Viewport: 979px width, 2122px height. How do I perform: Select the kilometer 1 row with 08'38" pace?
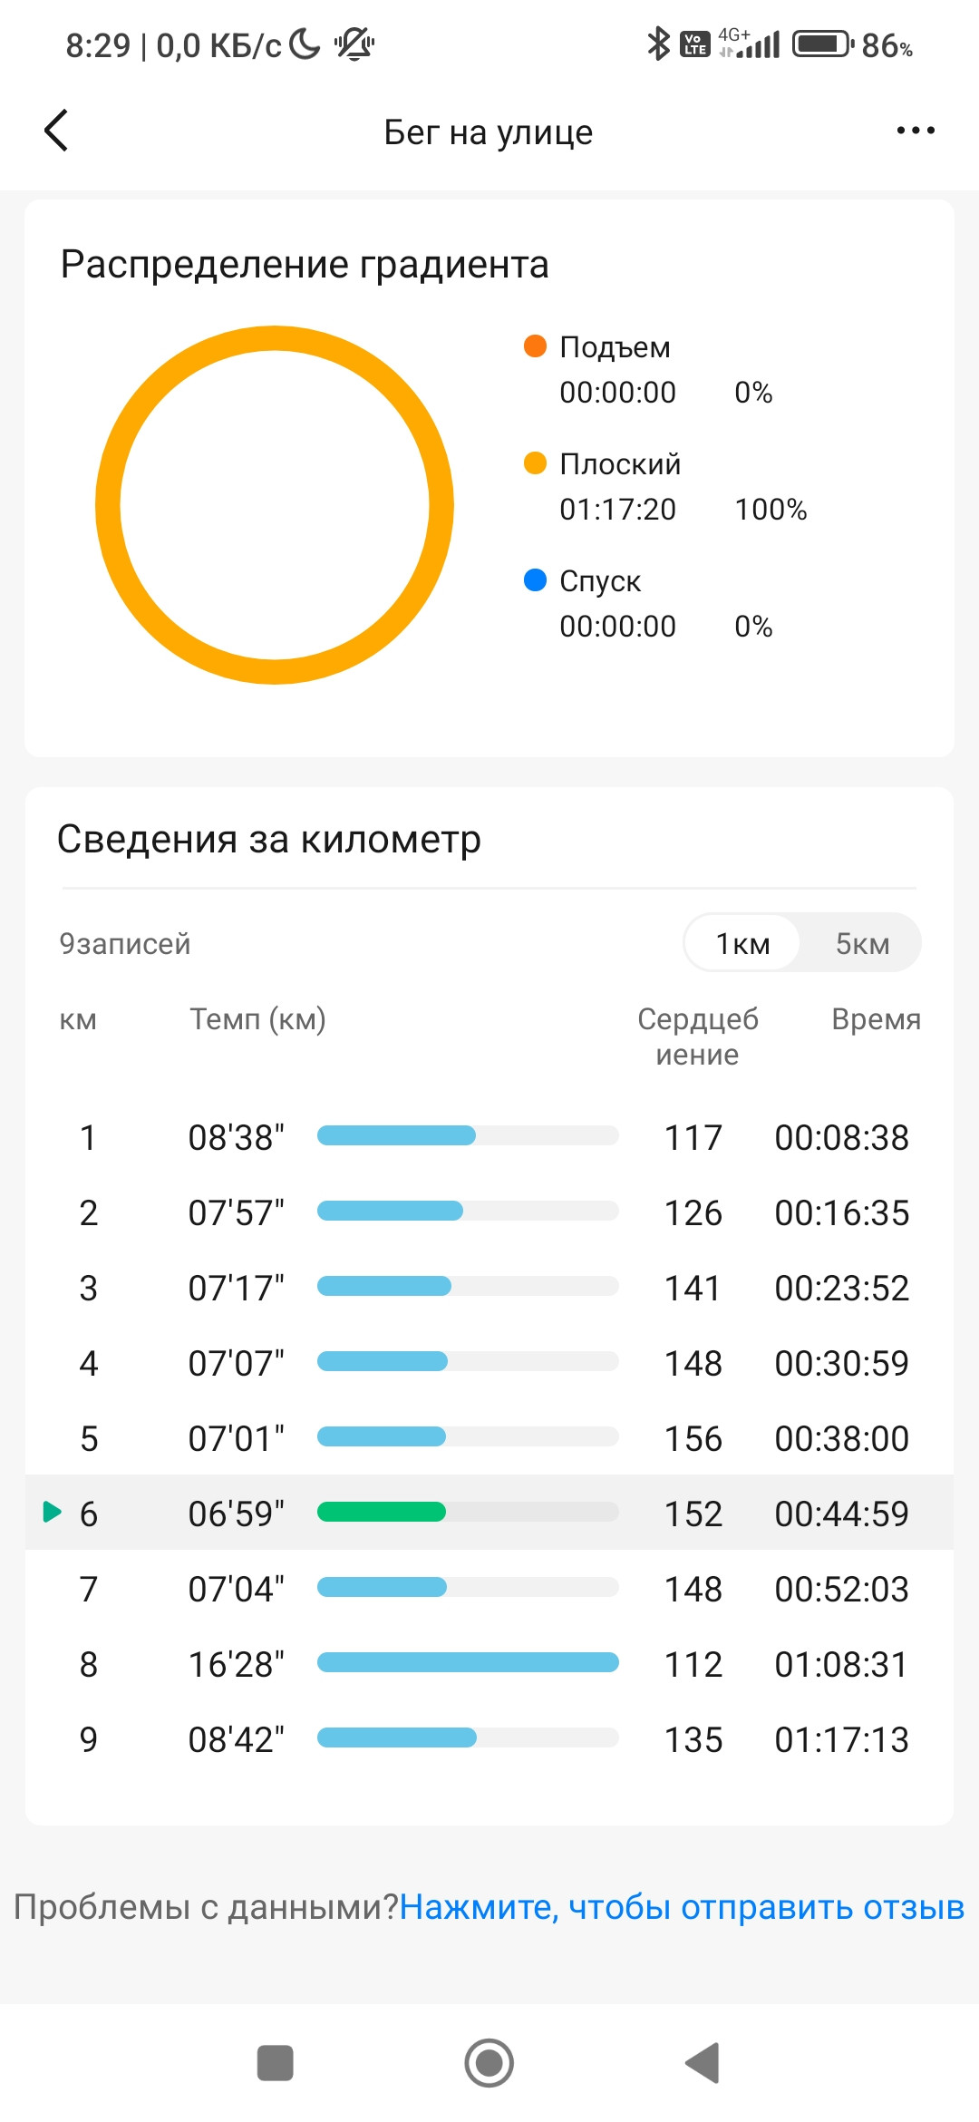(x=489, y=1137)
